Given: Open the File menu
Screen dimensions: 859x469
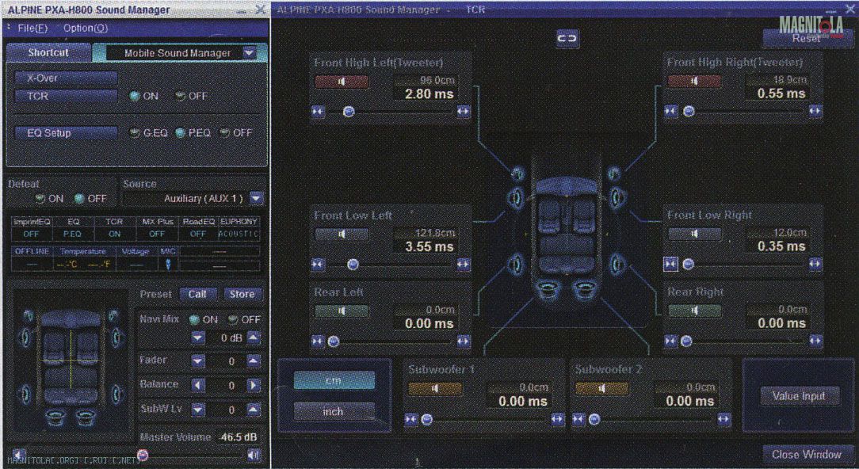Looking at the screenshot, I should (x=32, y=29).
